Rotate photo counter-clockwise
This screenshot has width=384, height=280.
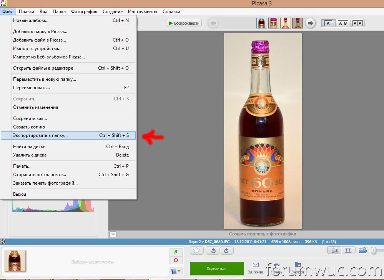(213, 250)
